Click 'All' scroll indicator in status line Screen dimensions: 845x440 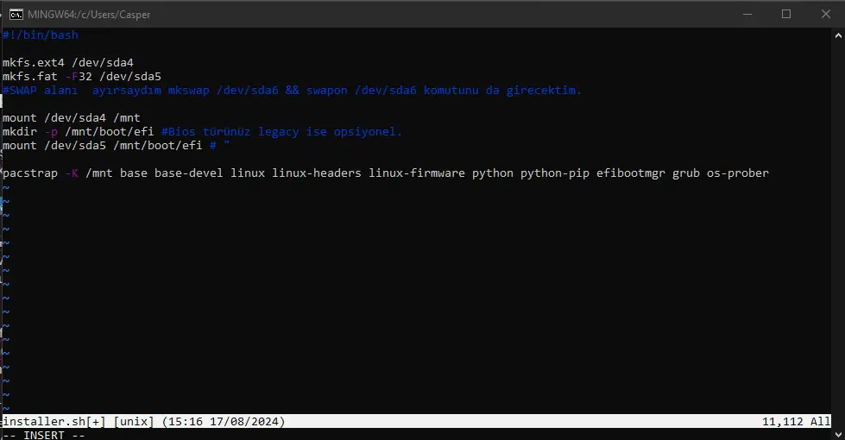point(820,422)
